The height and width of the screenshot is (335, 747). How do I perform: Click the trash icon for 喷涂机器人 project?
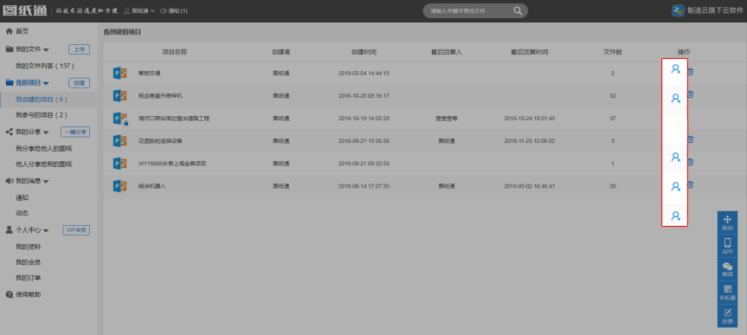click(691, 184)
